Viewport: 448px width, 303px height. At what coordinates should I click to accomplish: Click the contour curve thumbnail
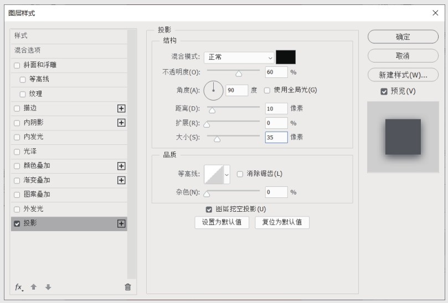(214, 174)
